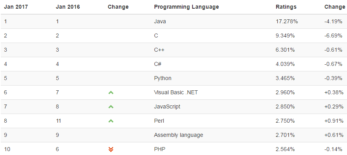Click the green up arrow beside JavaScript
Image resolution: width=347 pixels, height=155 pixels.
coord(111,107)
